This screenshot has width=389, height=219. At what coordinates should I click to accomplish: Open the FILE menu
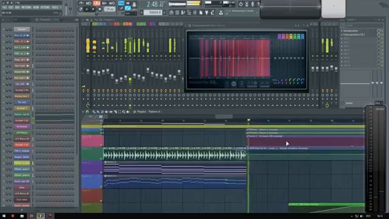[4, 7]
